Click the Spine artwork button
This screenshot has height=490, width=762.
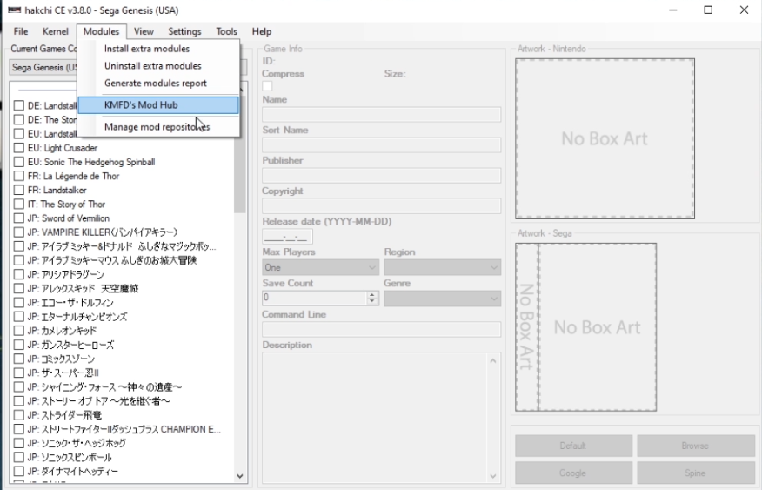coord(695,473)
